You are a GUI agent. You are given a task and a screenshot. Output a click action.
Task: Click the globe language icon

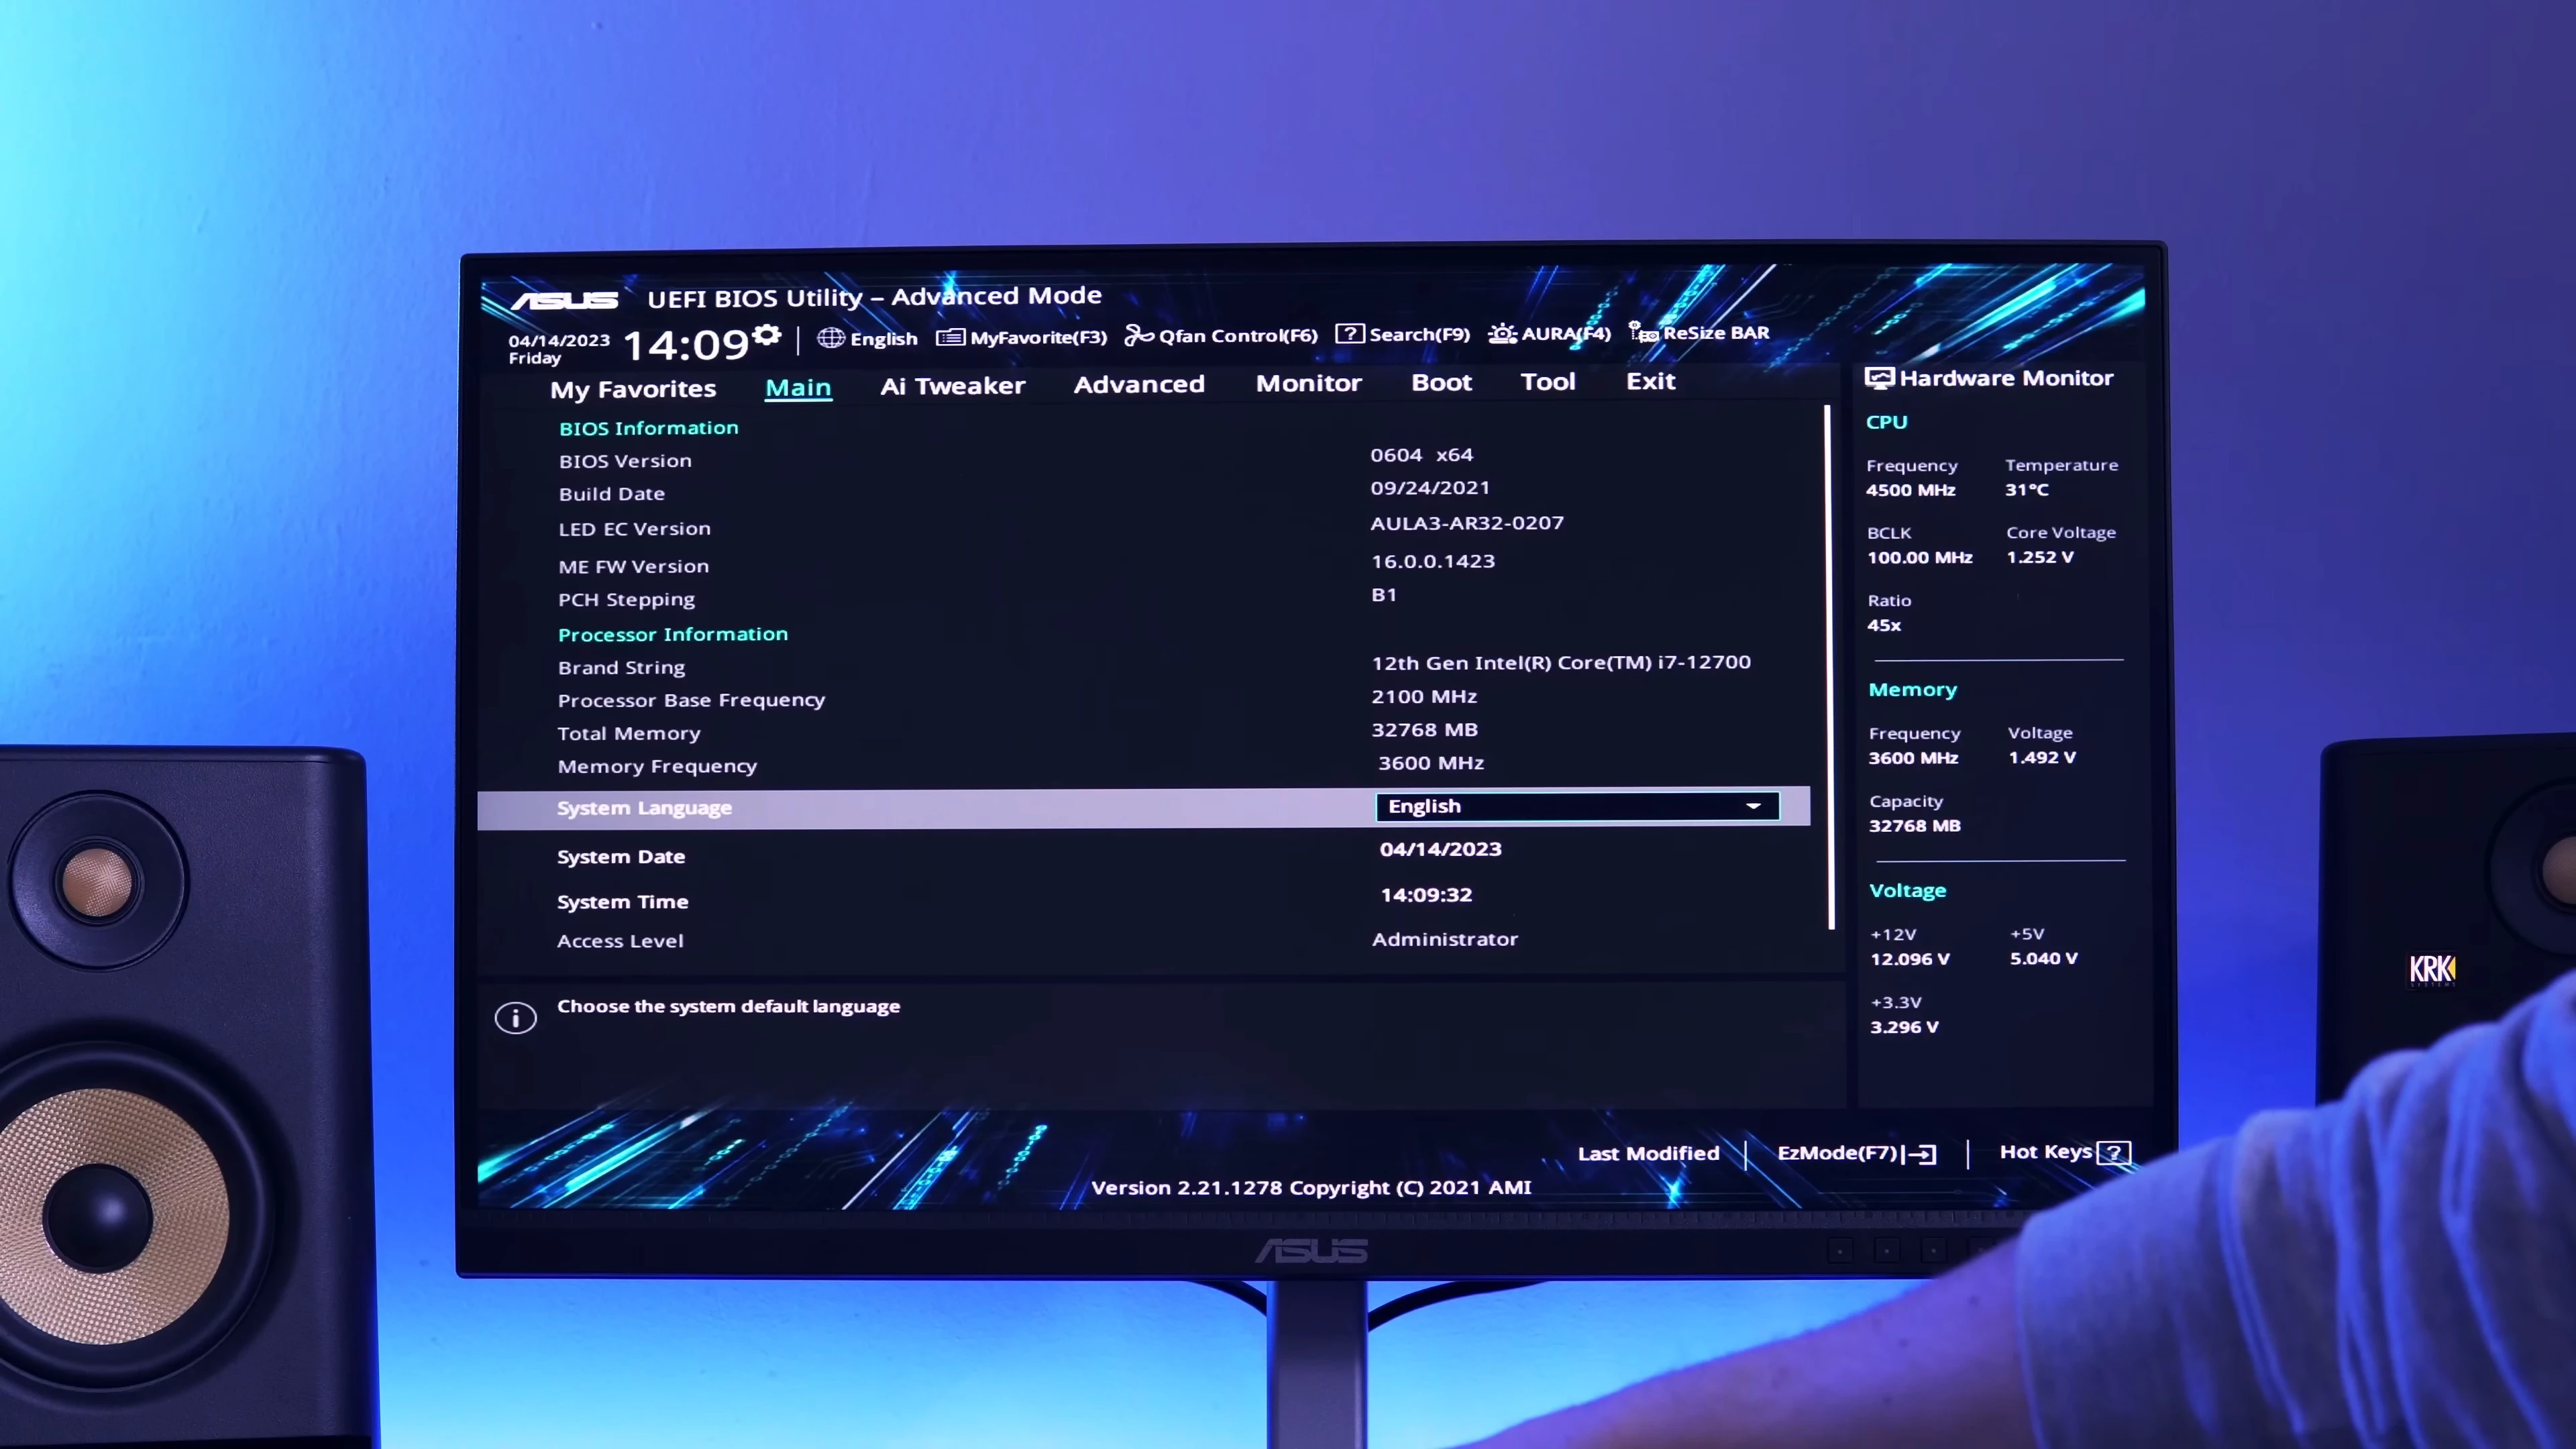point(830,338)
